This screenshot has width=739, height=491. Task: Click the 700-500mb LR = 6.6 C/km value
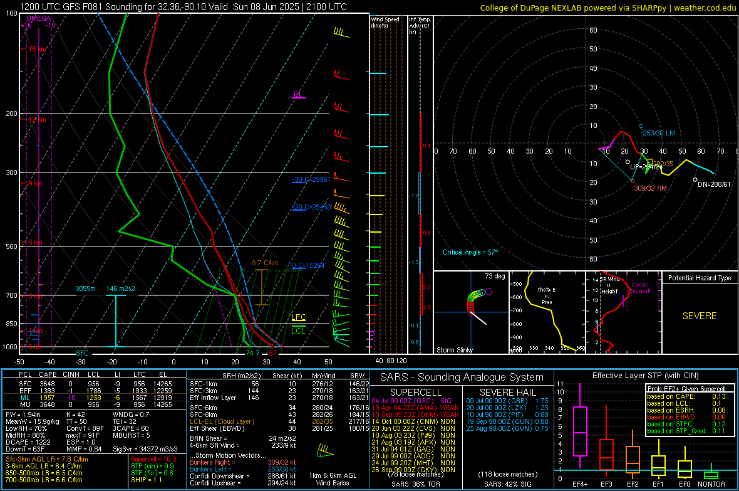click(44, 480)
